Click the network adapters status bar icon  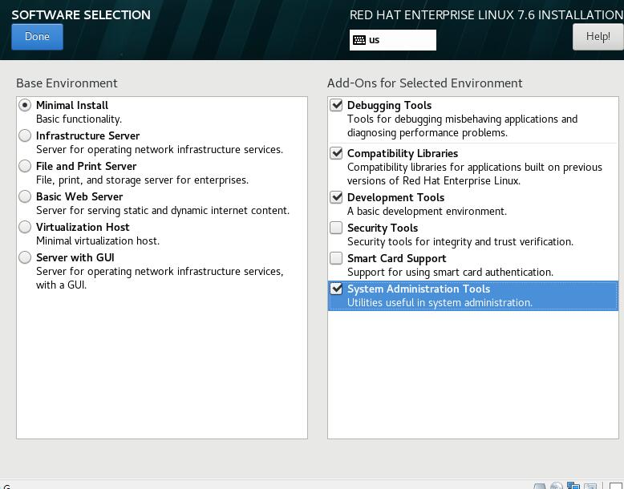[x=573, y=486]
